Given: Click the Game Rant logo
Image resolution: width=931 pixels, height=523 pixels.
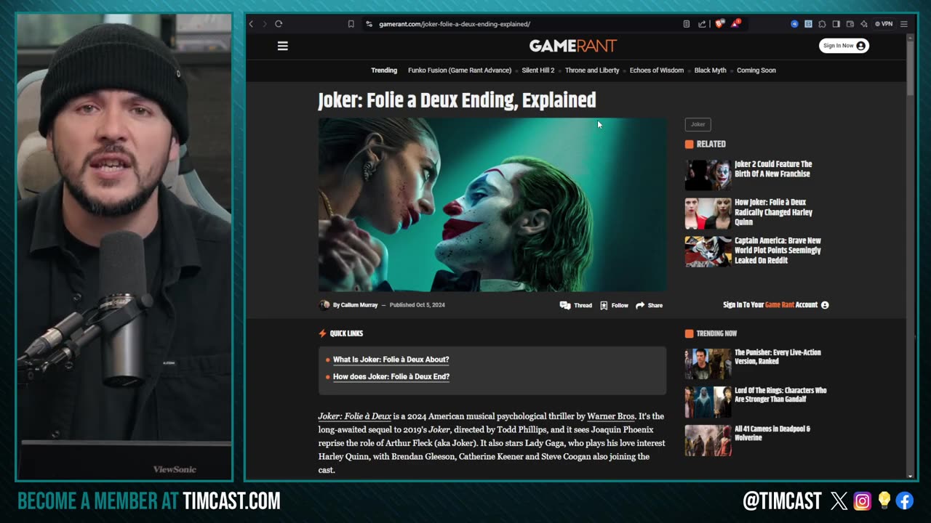Looking at the screenshot, I should pyautogui.click(x=573, y=46).
